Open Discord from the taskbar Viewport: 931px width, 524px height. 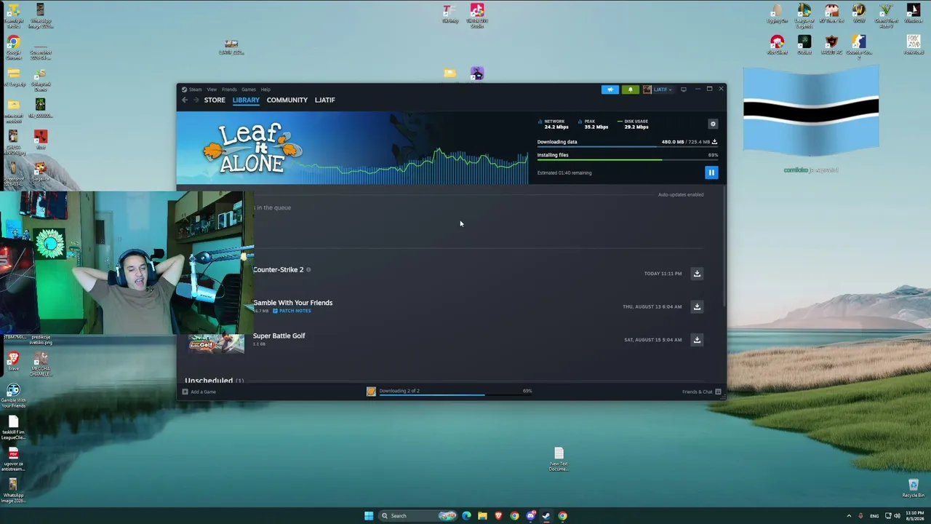530,516
